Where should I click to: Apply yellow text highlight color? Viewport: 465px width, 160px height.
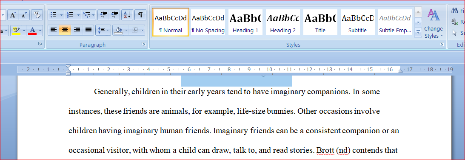16,30
